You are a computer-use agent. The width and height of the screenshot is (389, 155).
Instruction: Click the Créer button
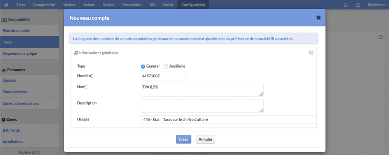[x=184, y=139]
